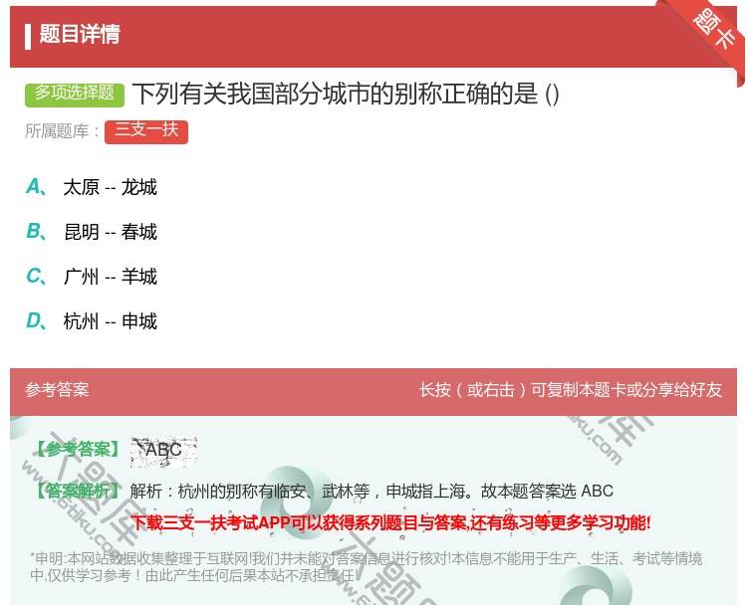The height and width of the screenshot is (605, 747).
Task: Click the explanation text about 杭州的别称
Action: pos(372,492)
